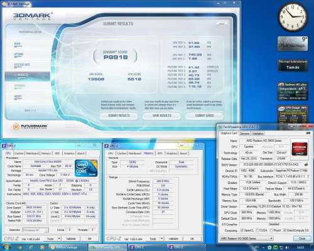
Task: Click the CPU Usage gadget
Action: 293,115
